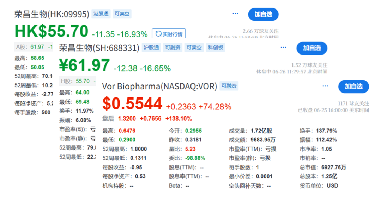
Task: Click 成交量 1.72亿股 value
Action: [261, 131]
